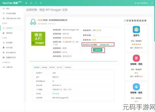Switch to the last developer info tab
The width and height of the screenshot is (155, 112).
(x=68, y=67)
